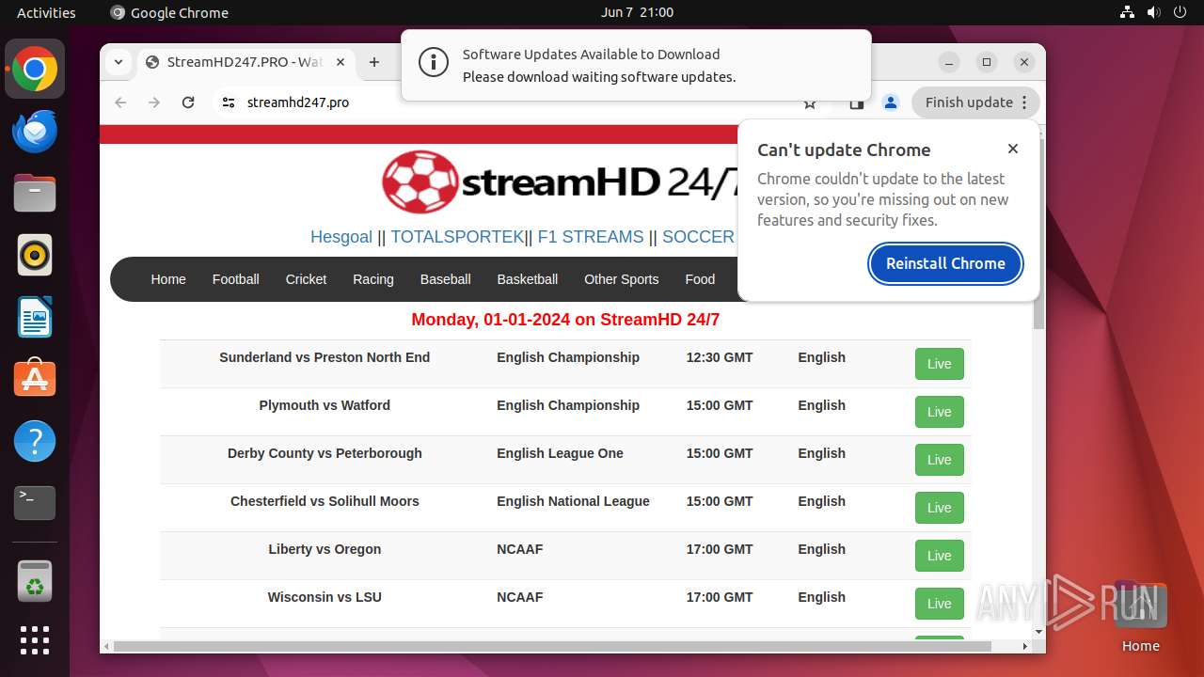Show Applications grid in the dock
Viewport: 1204px width, 677px height.
[35, 640]
